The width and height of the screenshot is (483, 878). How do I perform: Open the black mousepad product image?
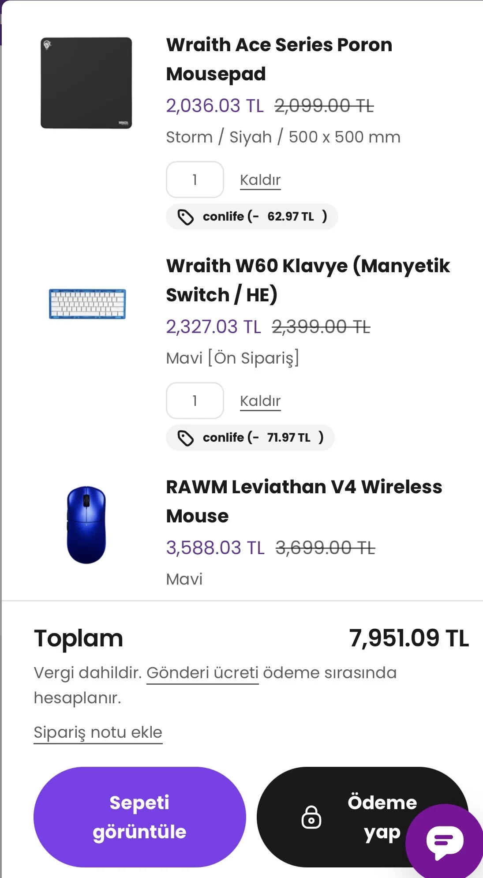(x=86, y=83)
